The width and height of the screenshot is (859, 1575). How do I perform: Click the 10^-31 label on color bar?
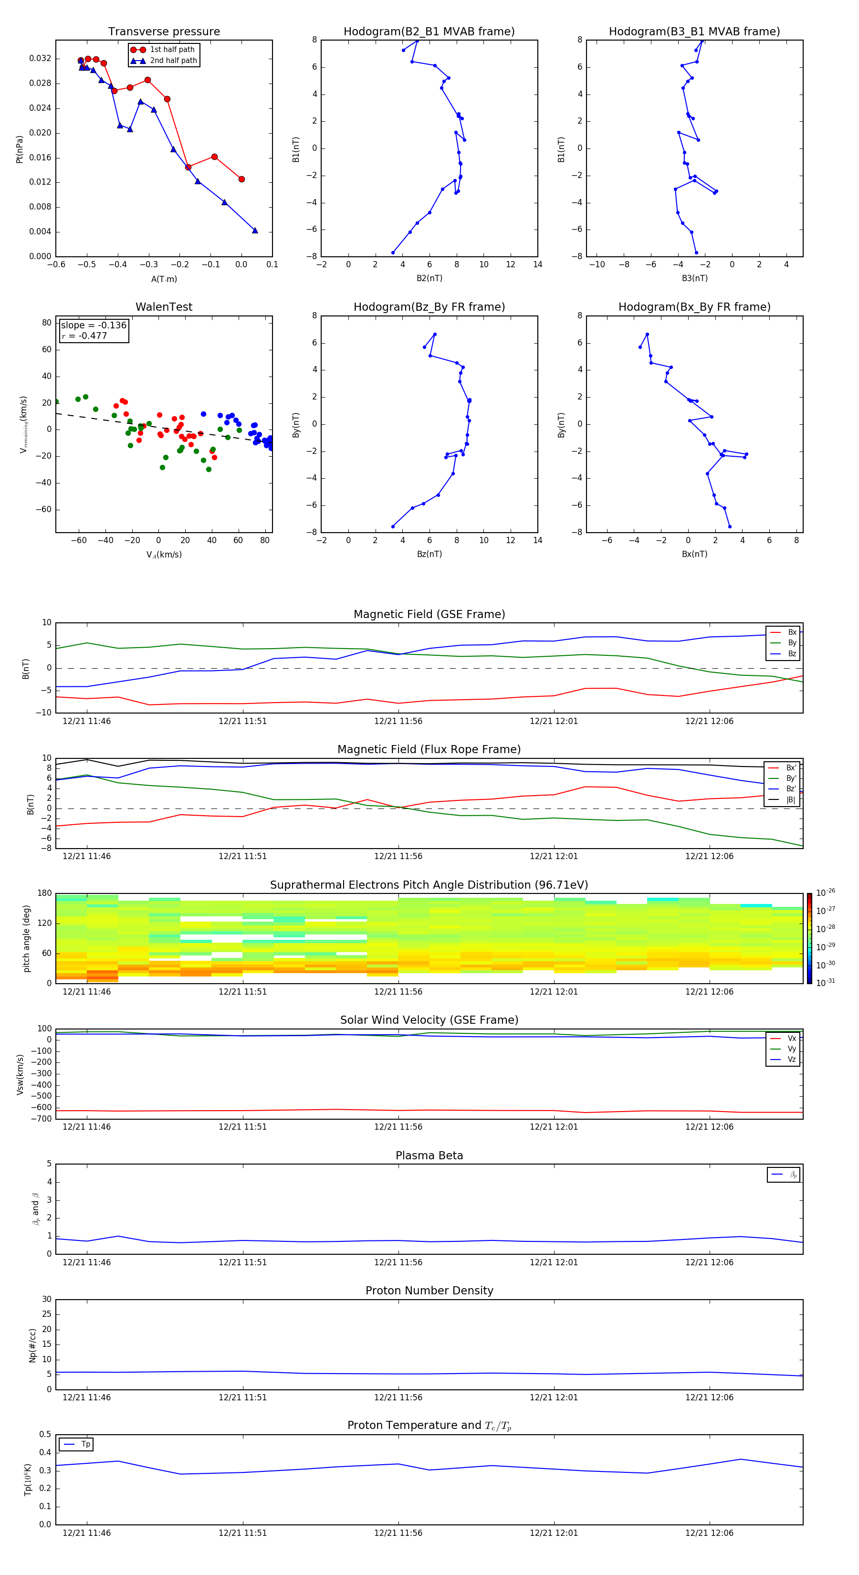tap(826, 983)
